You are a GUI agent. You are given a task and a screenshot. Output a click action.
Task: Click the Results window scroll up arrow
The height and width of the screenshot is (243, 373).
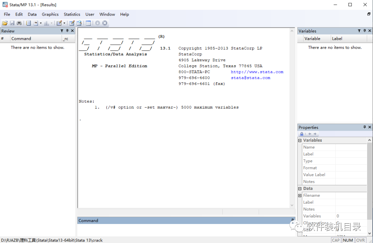pyautogui.click(x=292, y=31)
